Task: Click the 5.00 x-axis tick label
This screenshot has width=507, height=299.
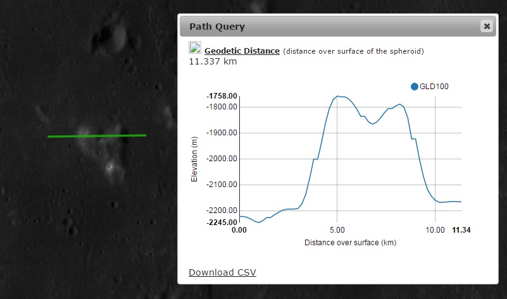Action: (x=337, y=230)
